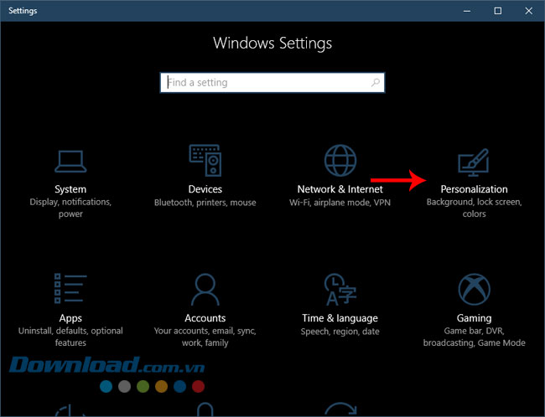Click the Time & language clock icon
The width and height of the screenshot is (545, 417).
(x=340, y=289)
